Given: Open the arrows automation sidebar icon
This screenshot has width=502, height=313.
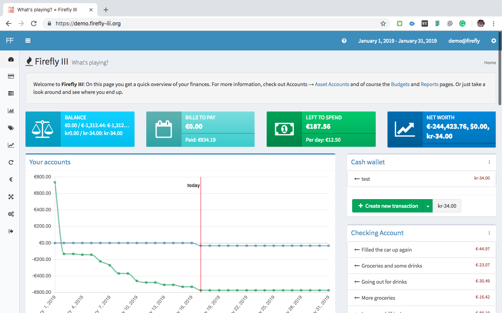Looking at the screenshot, I should coord(11,197).
